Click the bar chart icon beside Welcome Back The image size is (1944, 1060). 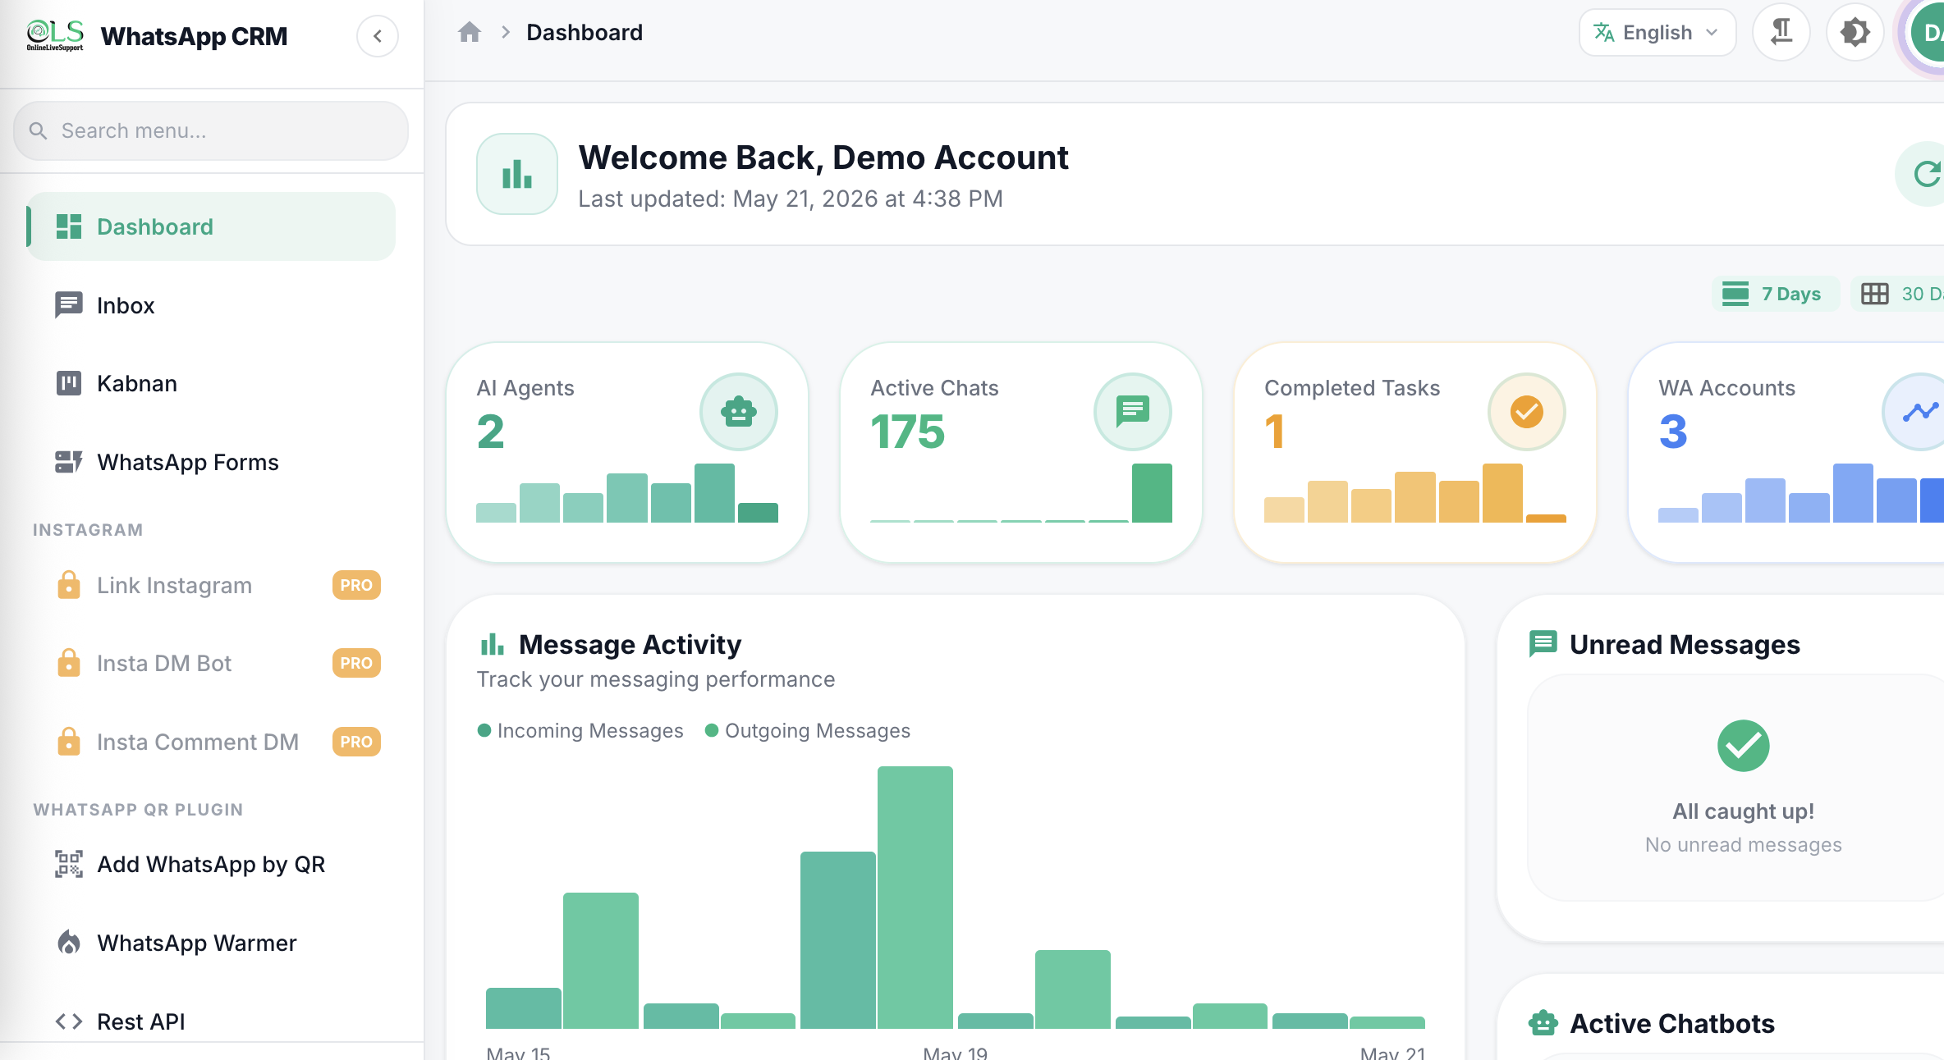517,174
